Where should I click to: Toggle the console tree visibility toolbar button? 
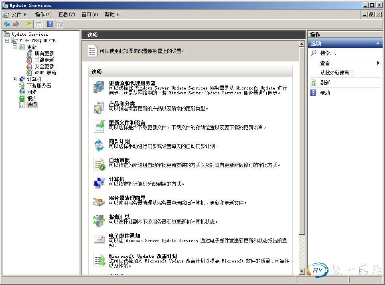[x=38, y=24]
